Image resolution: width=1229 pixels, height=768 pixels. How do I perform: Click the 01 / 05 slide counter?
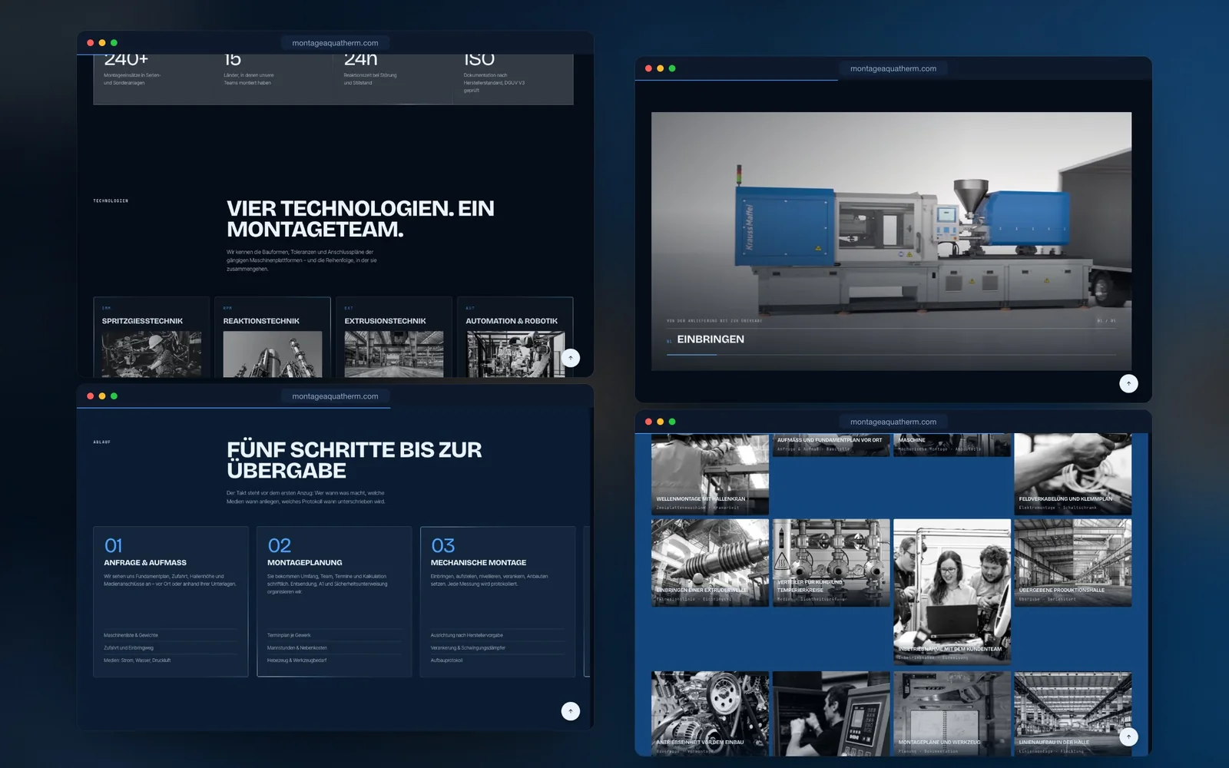pos(1106,321)
